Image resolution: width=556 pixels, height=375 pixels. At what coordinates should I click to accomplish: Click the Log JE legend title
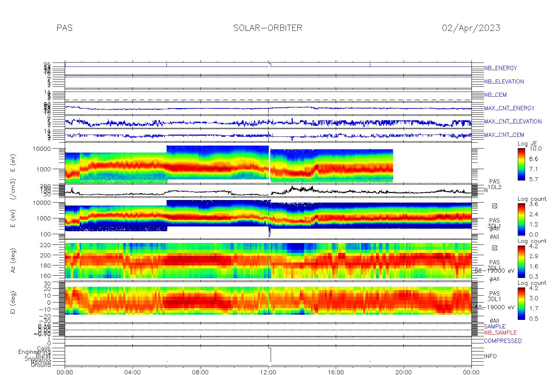coord(527,144)
